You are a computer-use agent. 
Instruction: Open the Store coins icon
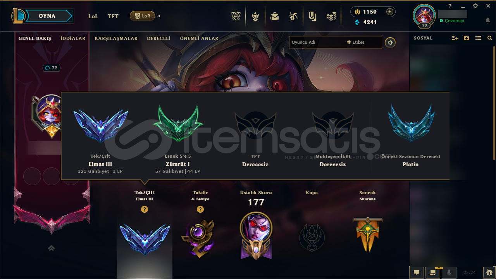tap(331, 16)
